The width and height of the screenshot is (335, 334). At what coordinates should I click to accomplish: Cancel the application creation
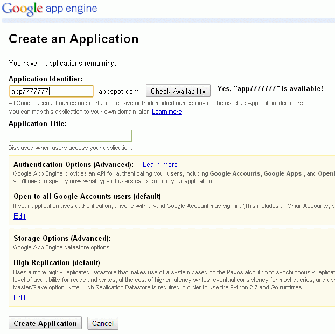103,323
